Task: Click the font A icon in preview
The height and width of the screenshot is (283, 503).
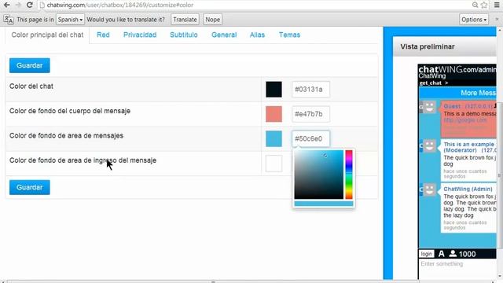Action: pyautogui.click(x=442, y=254)
